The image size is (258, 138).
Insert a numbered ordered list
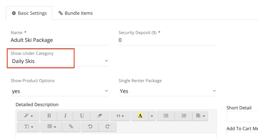(184, 116)
